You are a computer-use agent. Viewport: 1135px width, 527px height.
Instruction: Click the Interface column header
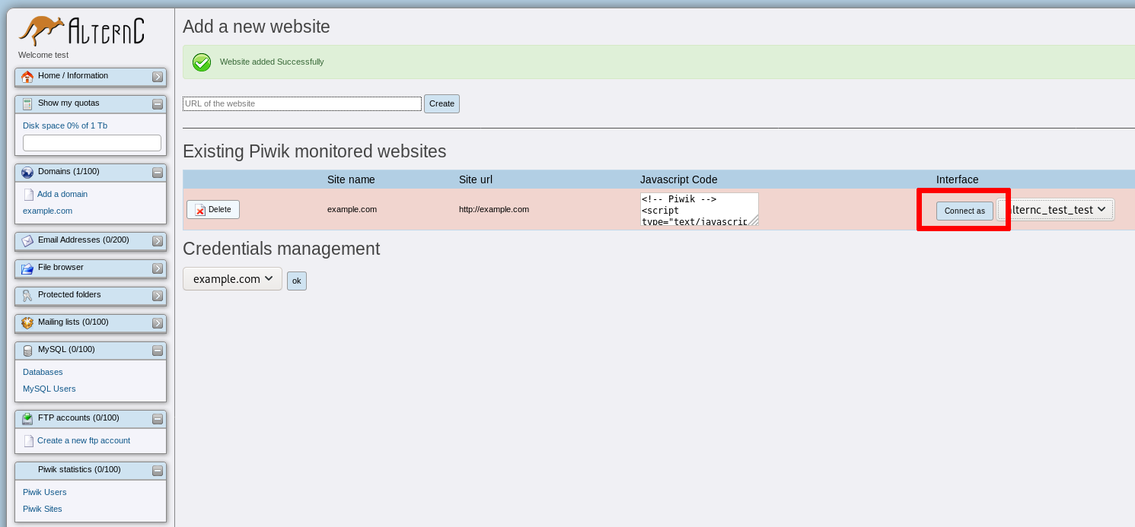pos(958,180)
